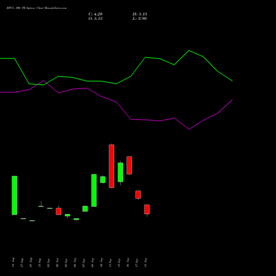Click the '16 Sep' date label
Viewport: 276px width, 276px height.
[x=128, y=263]
